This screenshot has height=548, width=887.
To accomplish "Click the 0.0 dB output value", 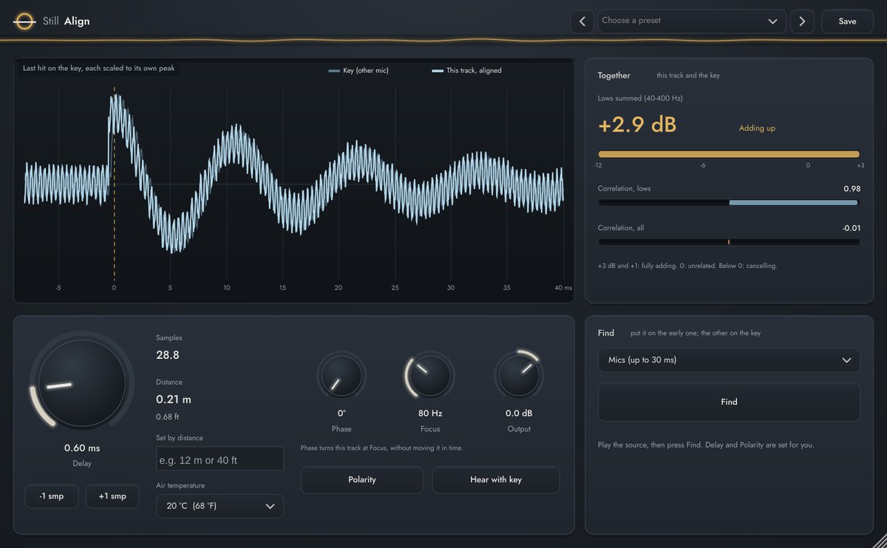I will [x=519, y=414].
